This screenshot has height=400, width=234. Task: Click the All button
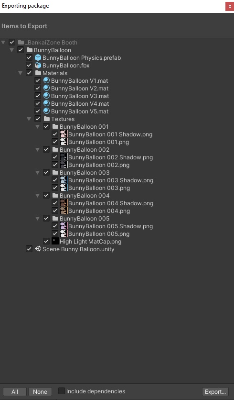point(15,391)
